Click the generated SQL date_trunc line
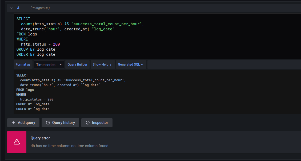The width and height of the screenshot is (301, 161). [60, 85]
